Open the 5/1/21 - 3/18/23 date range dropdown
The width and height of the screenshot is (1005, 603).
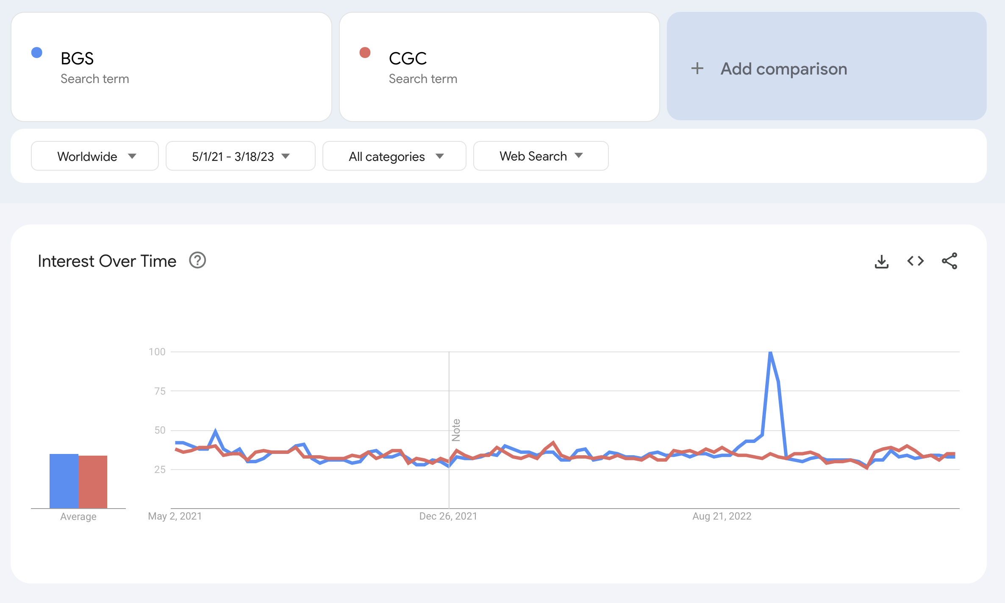[x=241, y=156]
